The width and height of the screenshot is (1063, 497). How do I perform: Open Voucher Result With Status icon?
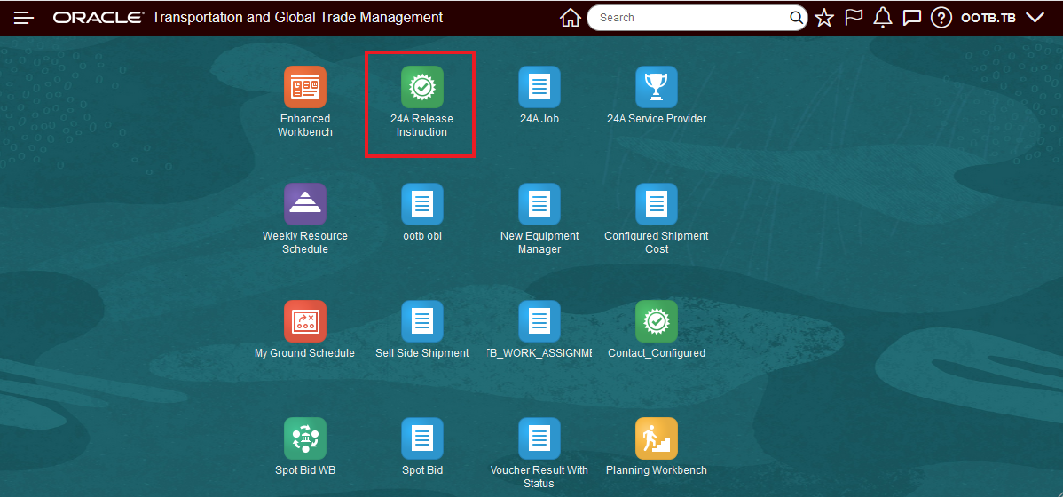[x=539, y=438]
